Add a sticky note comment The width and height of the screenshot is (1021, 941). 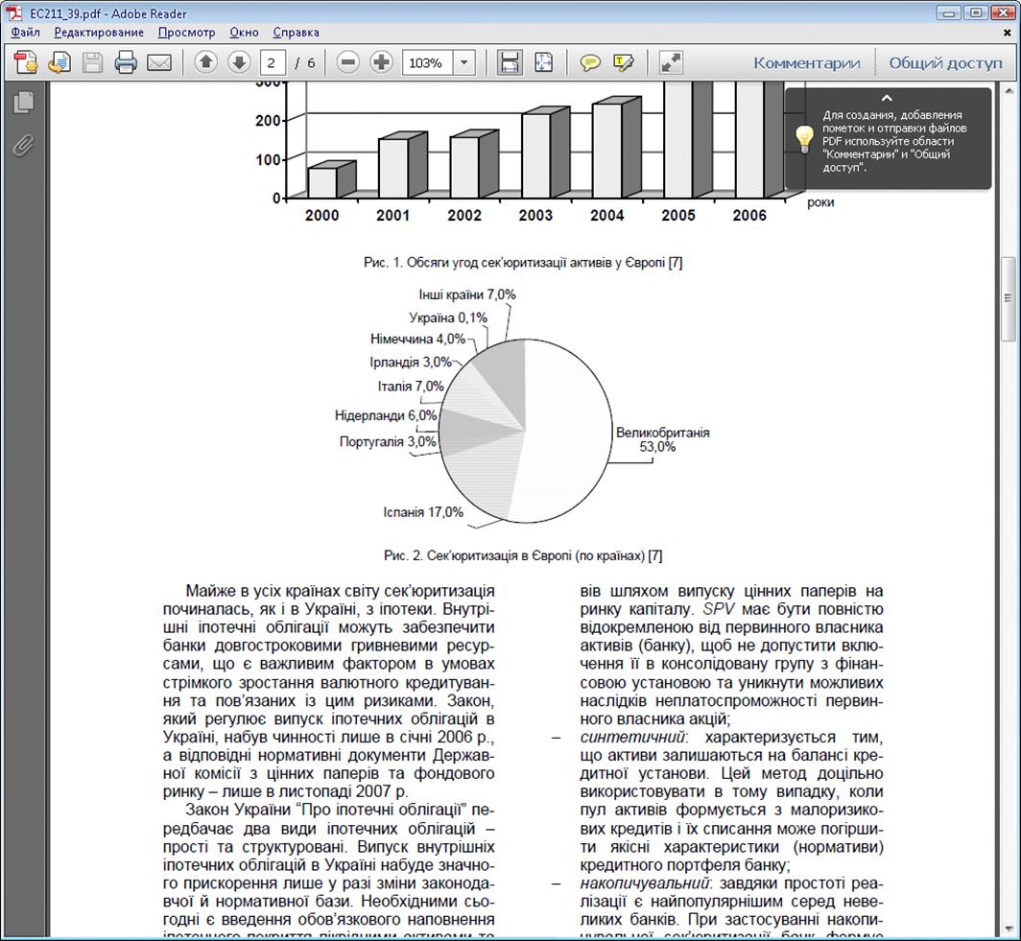(x=590, y=63)
